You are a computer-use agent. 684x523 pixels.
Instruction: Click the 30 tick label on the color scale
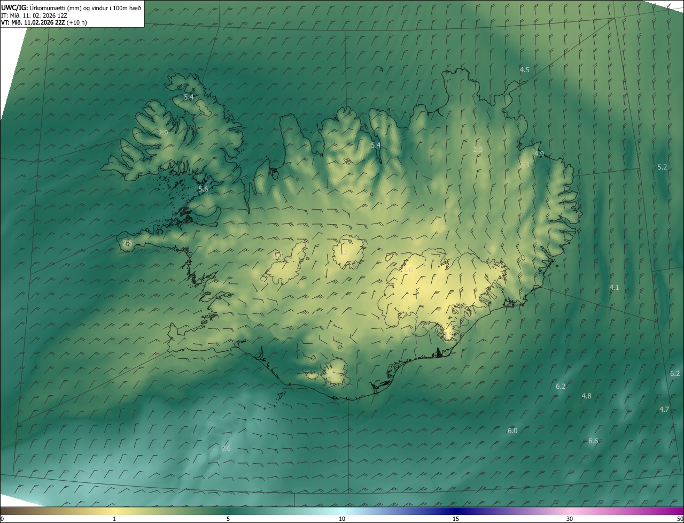point(570,519)
